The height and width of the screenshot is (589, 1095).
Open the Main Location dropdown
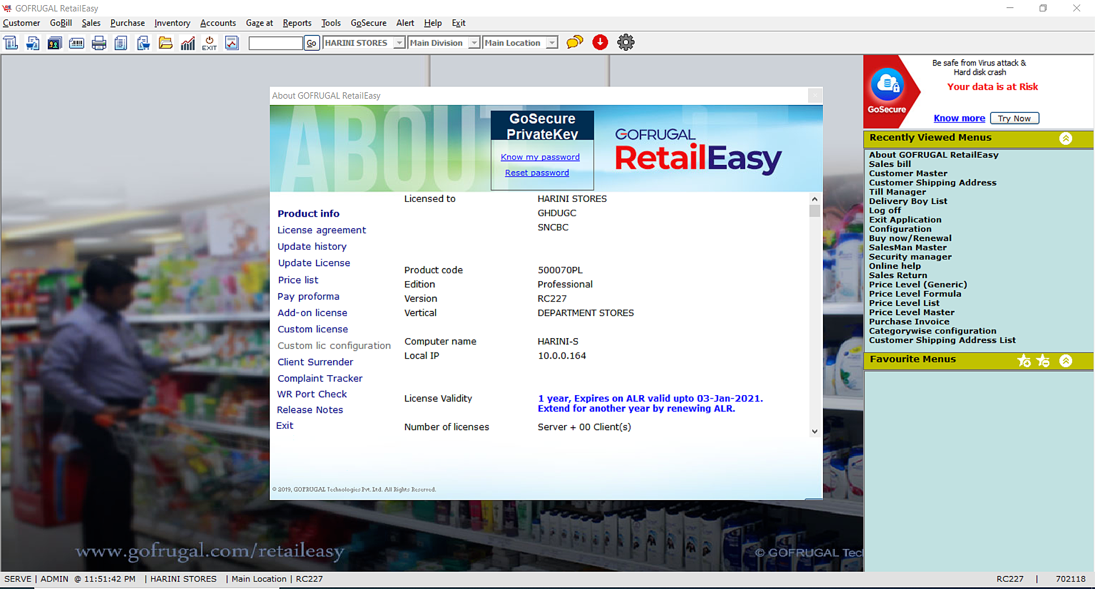tap(551, 43)
